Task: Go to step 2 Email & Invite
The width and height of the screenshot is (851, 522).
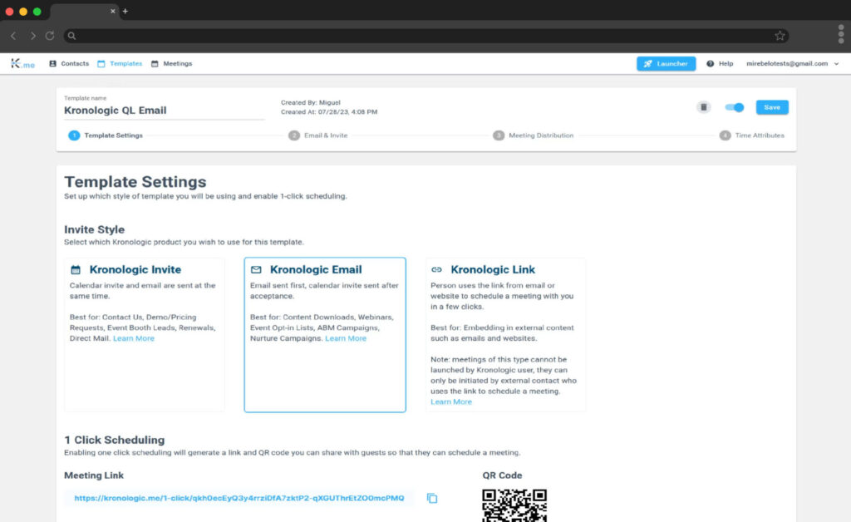Action: (x=318, y=135)
